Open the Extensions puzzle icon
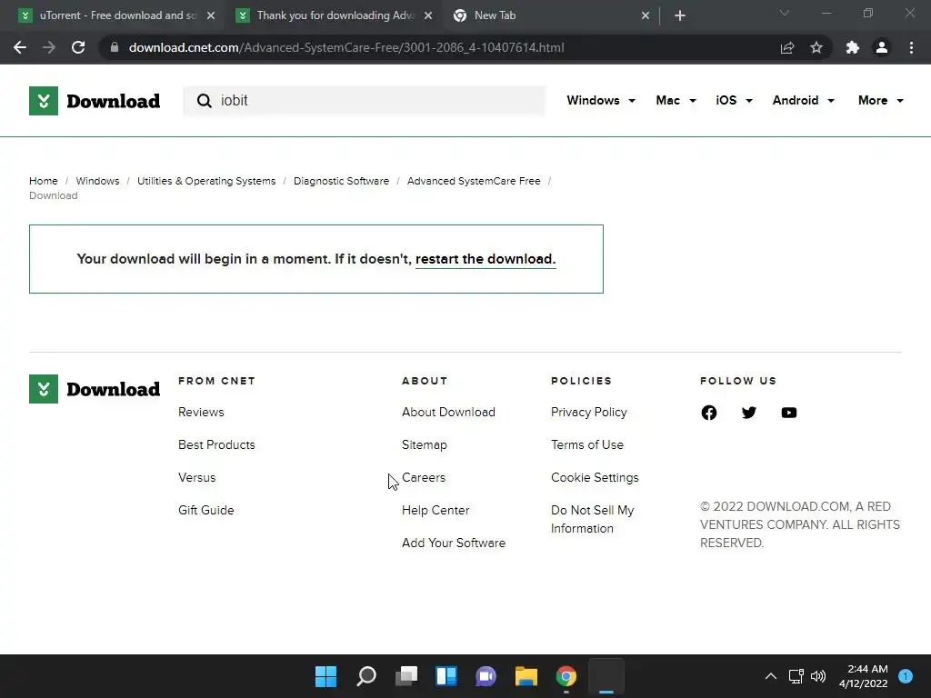Screen dimensions: 931x698 pyautogui.click(x=853, y=47)
